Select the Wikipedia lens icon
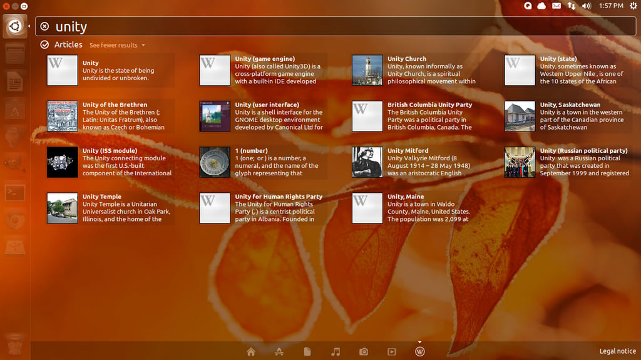Image resolution: width=641 pixels, height=360 pixels. [420, 351]
